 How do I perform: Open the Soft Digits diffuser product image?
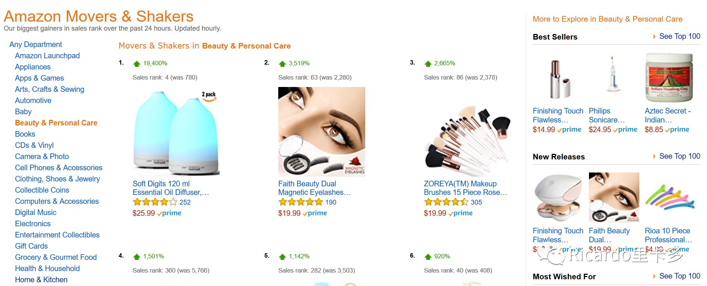(176, 132)
